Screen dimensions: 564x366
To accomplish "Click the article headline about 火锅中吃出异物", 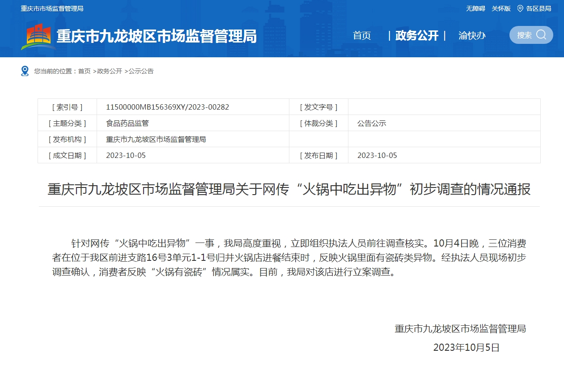I will pos(289,189).
